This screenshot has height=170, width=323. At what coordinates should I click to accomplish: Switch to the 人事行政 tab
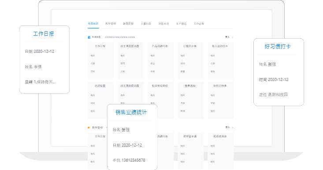(x=146, y=24)
